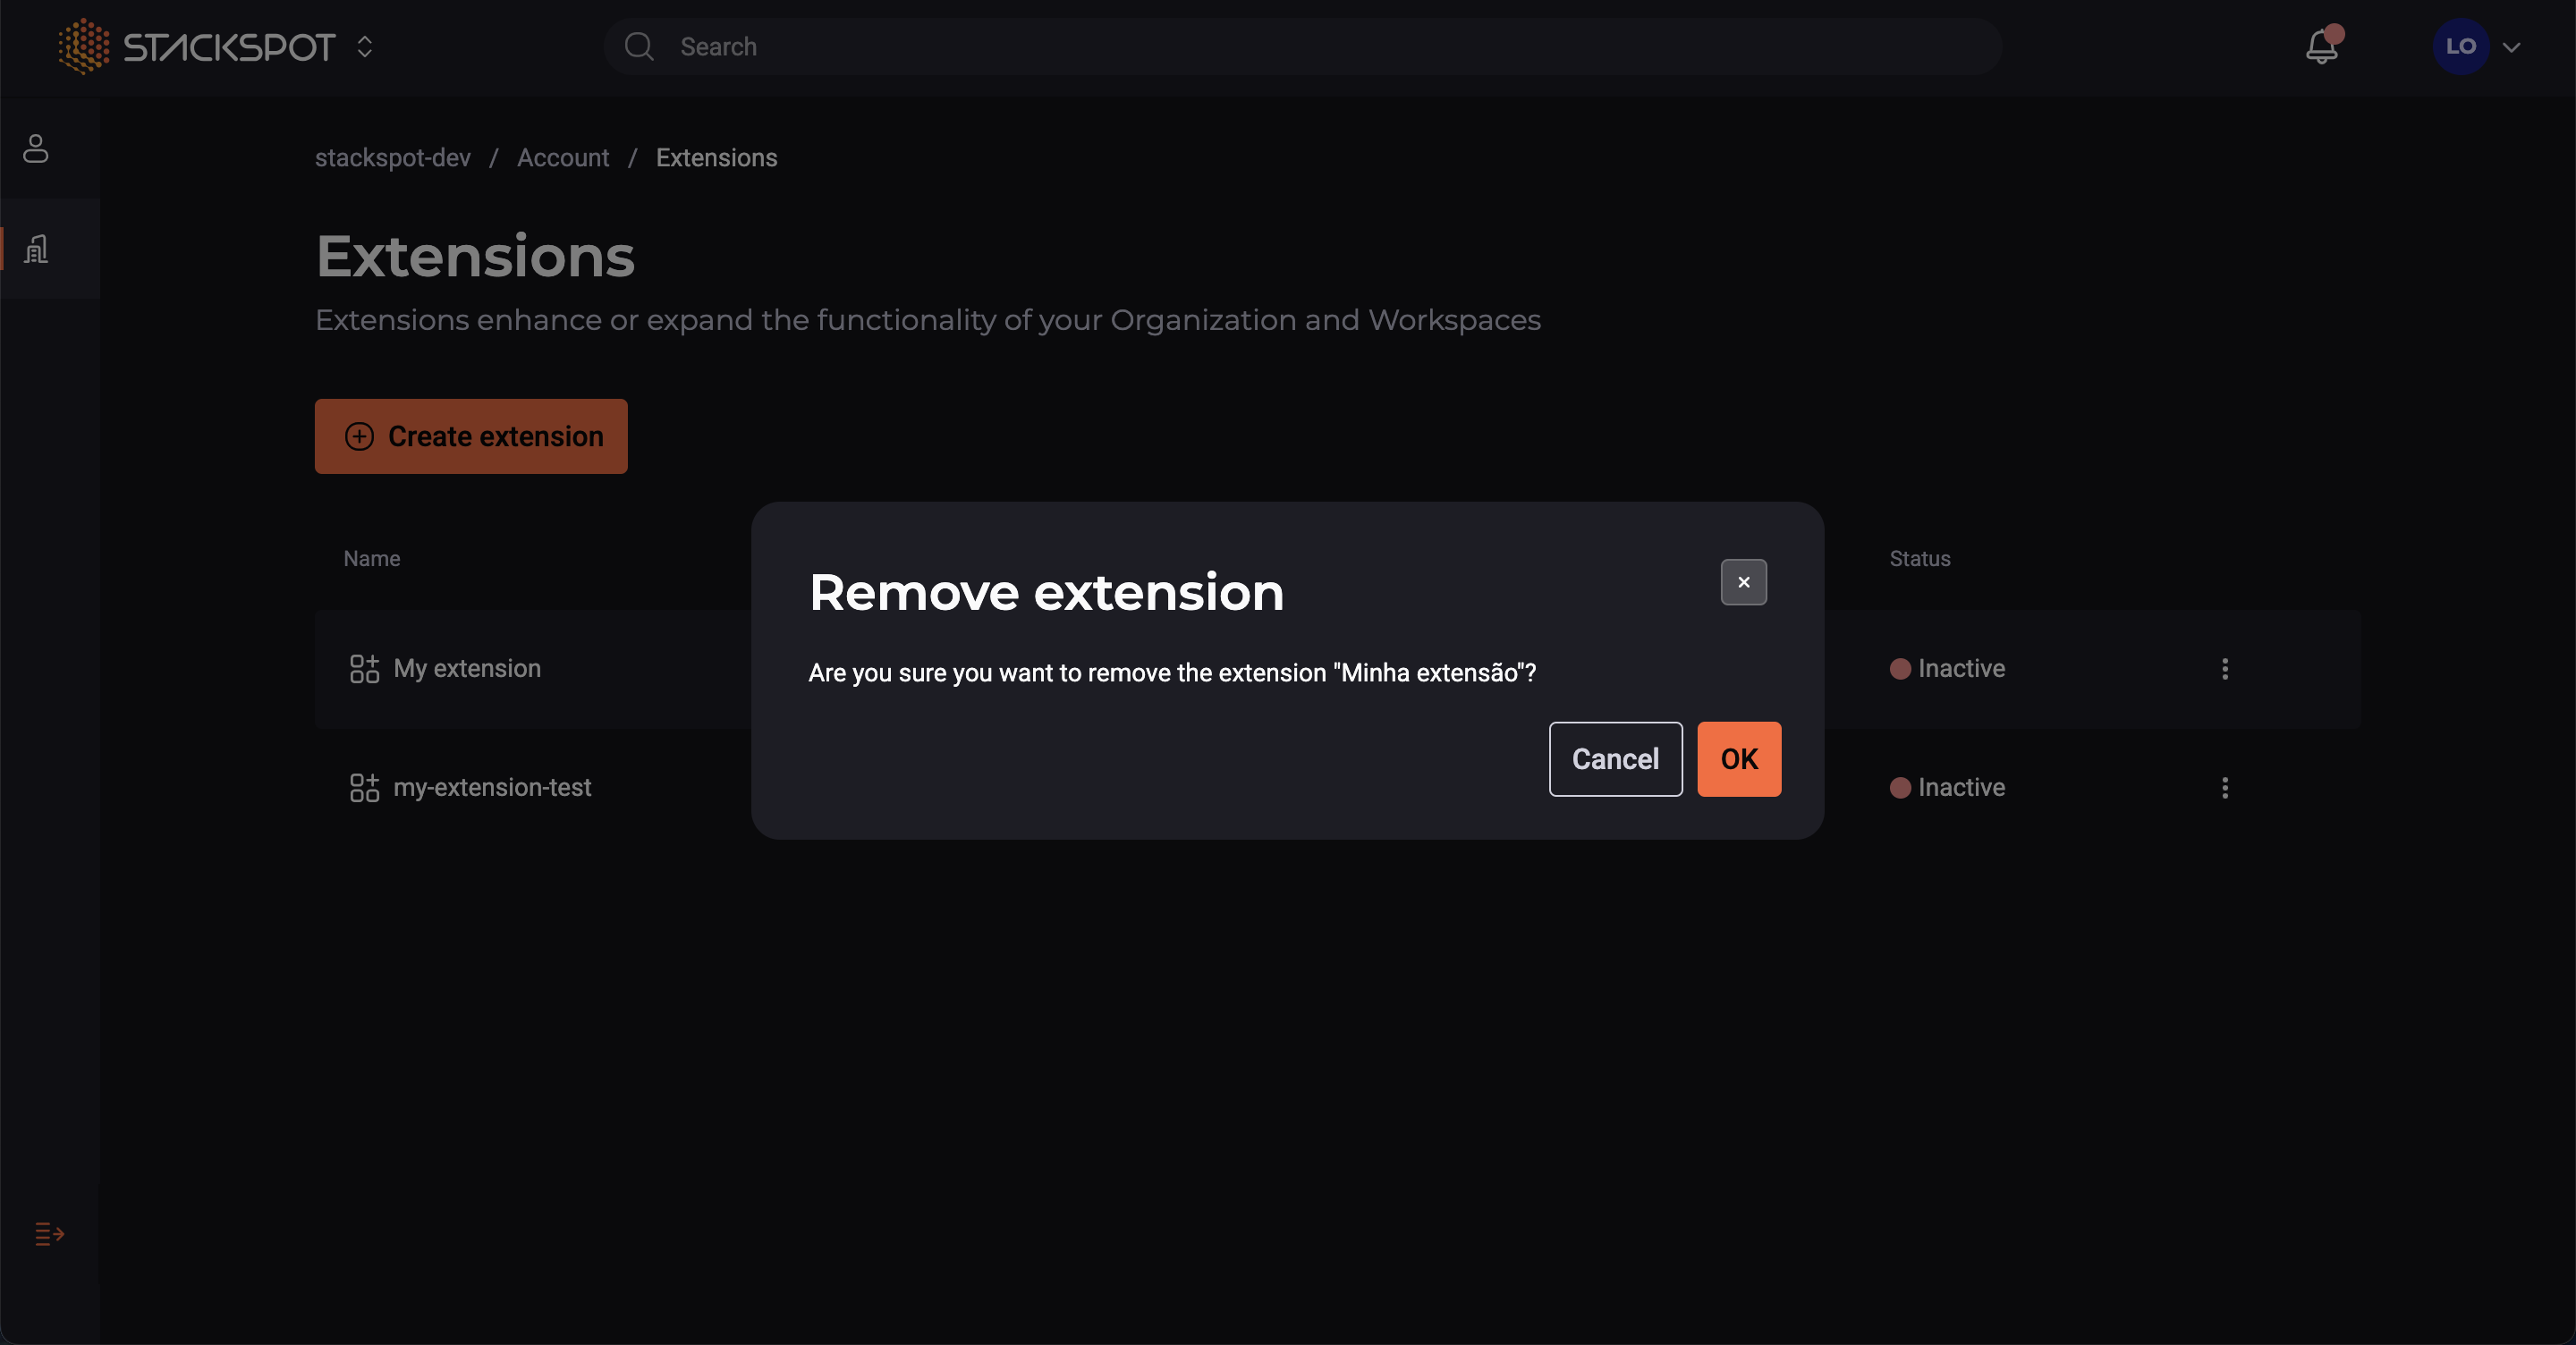This screenshot has height=1345, width=2576.
Task: Confirm removal with OK button
Action: click(x=1738, y=759)
